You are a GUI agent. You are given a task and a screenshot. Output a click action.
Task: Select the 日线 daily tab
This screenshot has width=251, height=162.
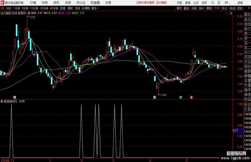click(63, 8)
